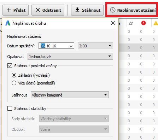Enable Stáhnout statistiky checkbox
The image size is (158, 140).
pyautogui.click(x=10, y=108)
